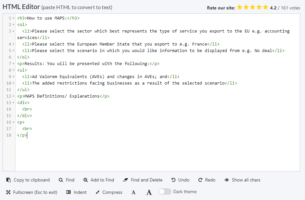Compress the HTML code

point(97,192)
